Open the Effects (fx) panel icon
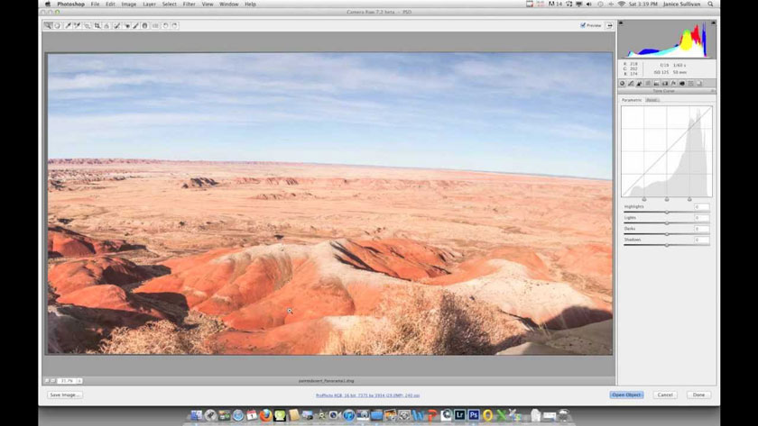The width and height of the screenshot is (758, 426). pos(673,84)
